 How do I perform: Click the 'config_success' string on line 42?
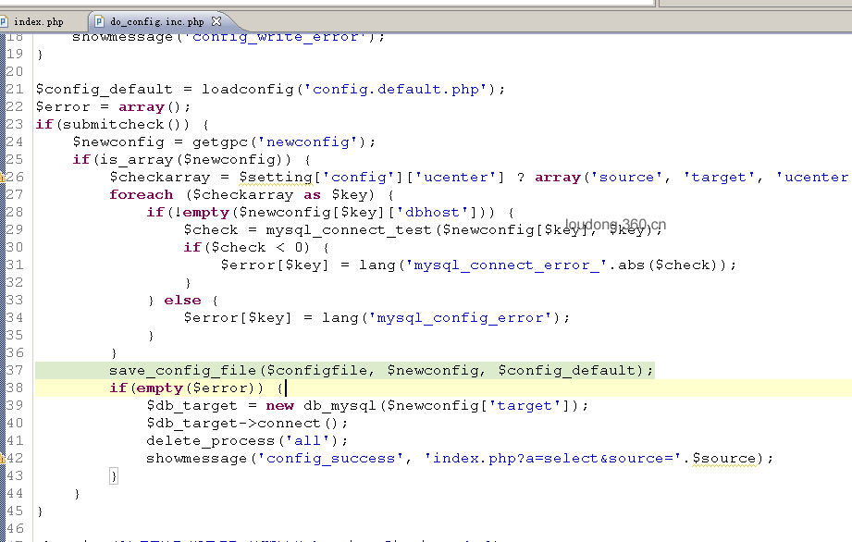click(330, 459)
